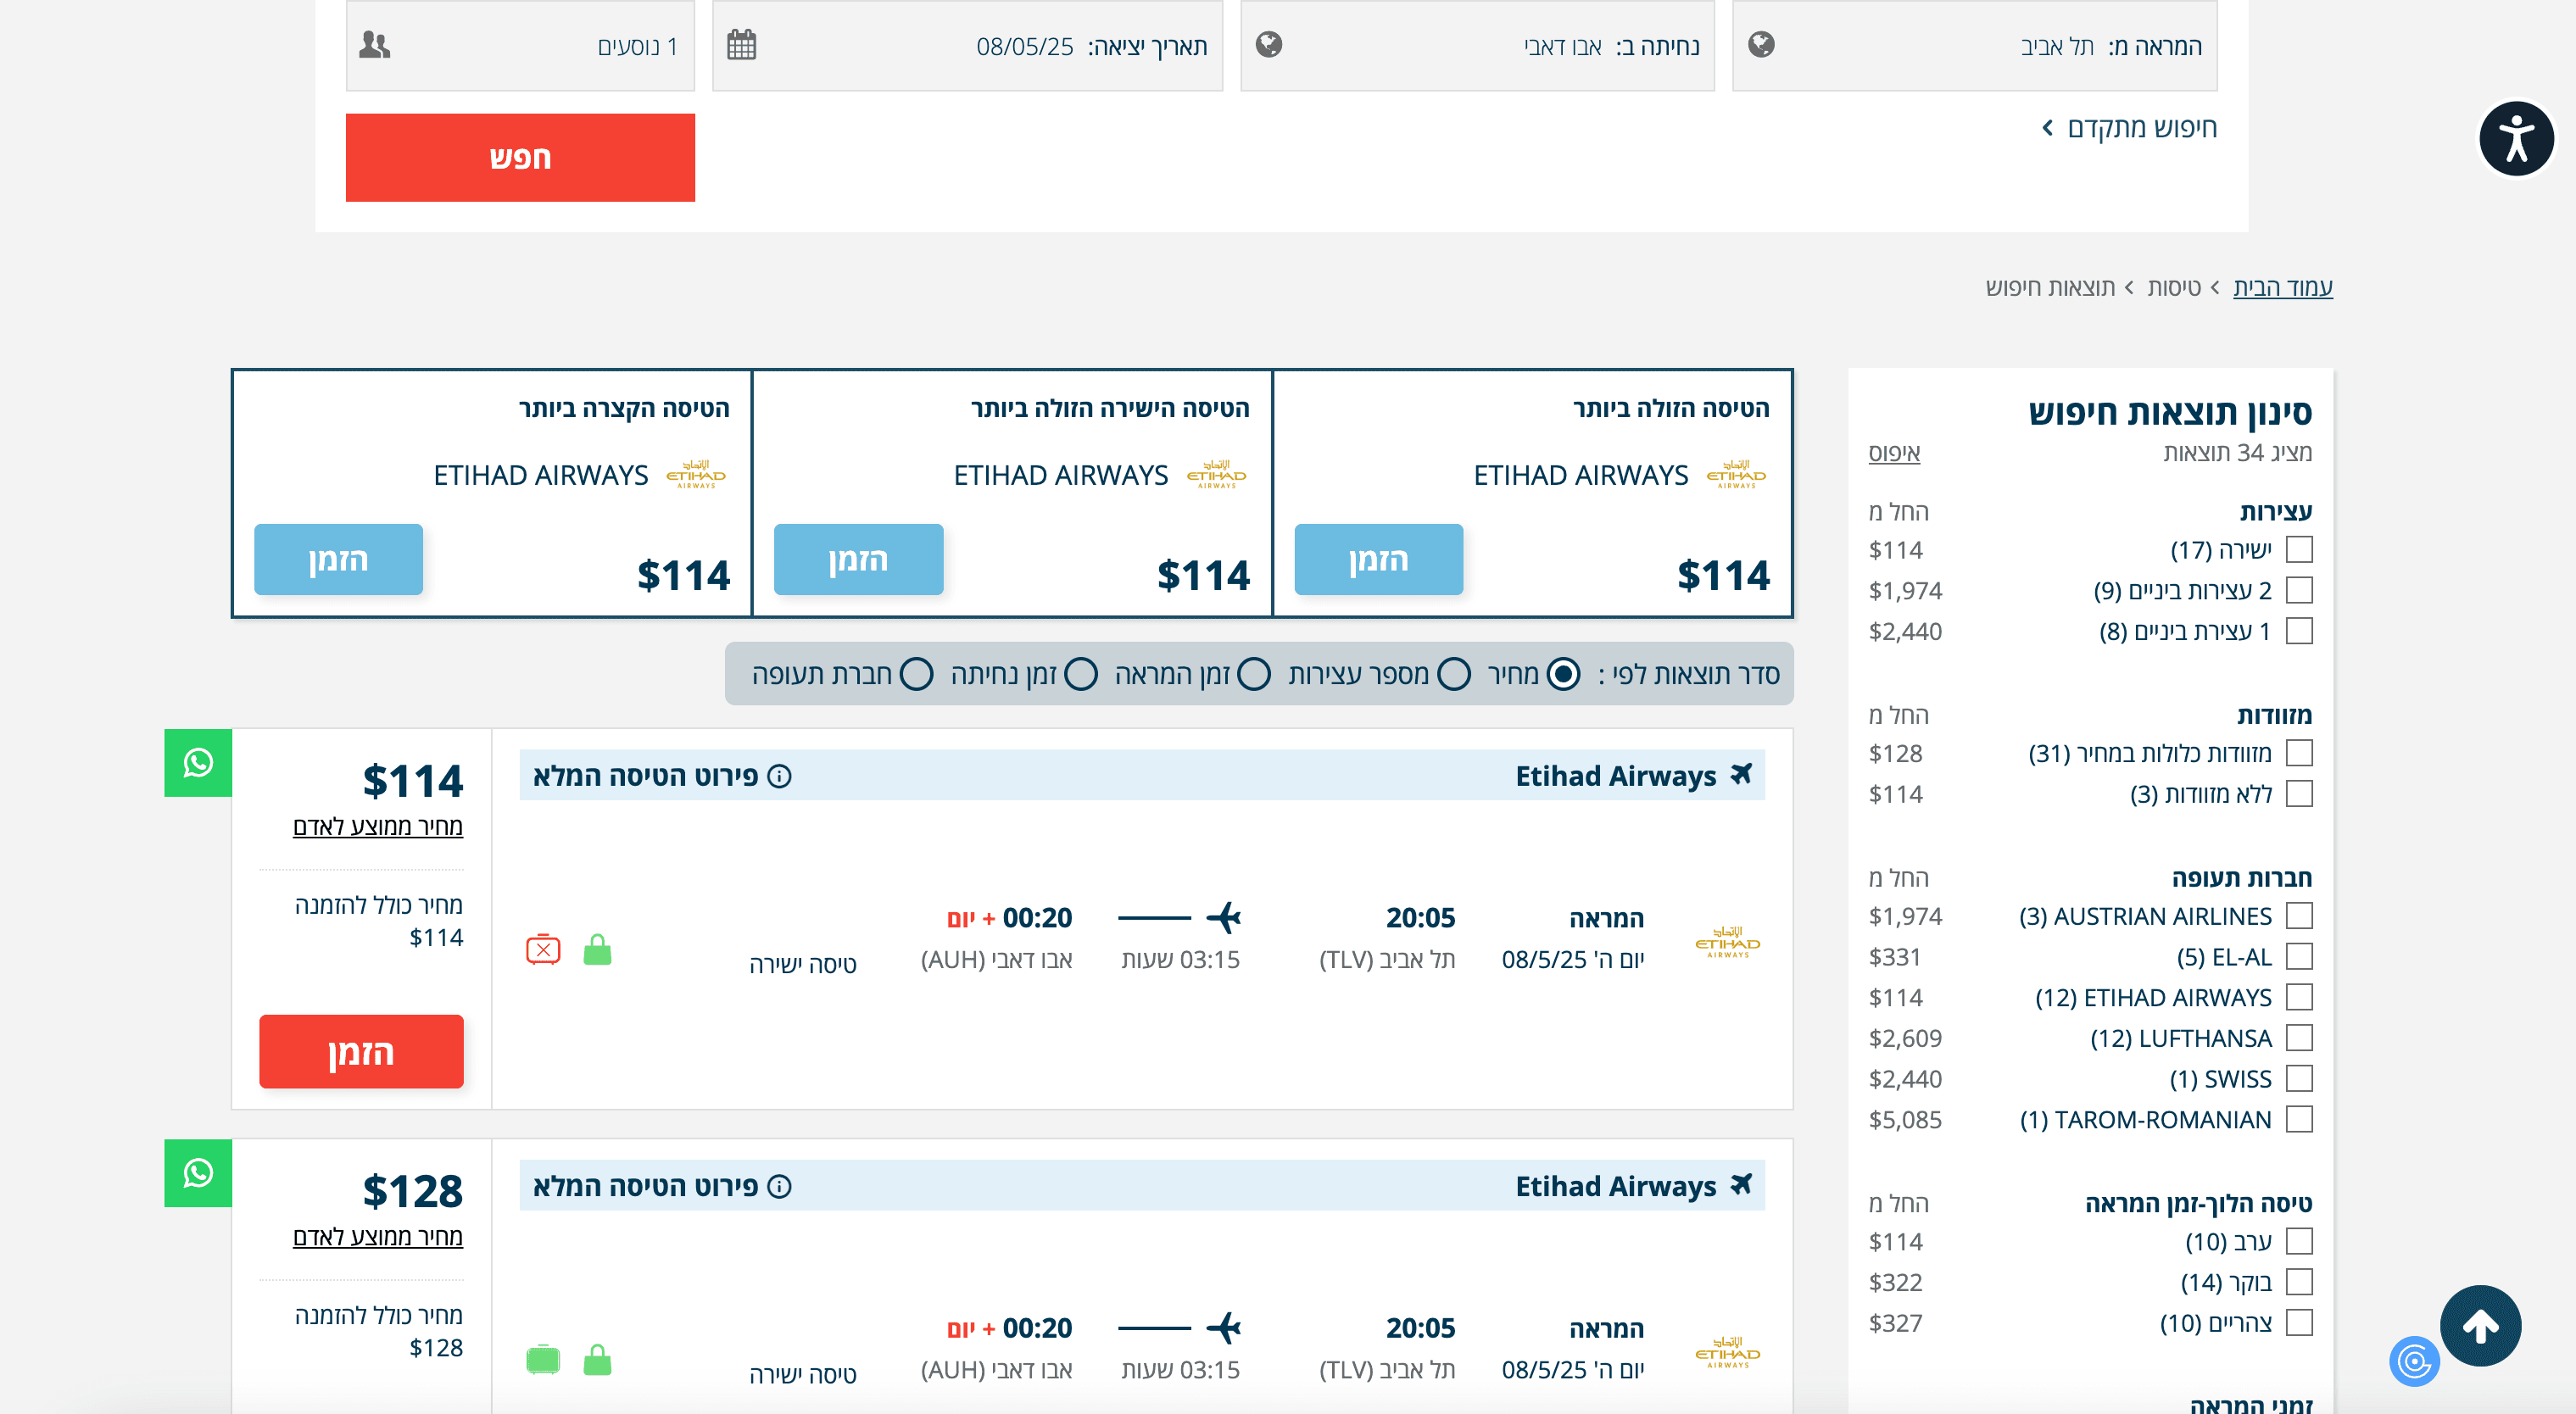Screen dimensions: 2576x1414
Task: Click the accessibility icon on the right
Action: pyautogui.click(x=2515, y=138)
